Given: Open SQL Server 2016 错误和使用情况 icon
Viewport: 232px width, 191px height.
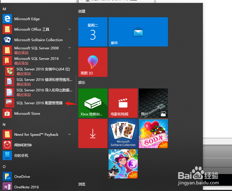Looking at the screenshot, I should pos(10,82).
